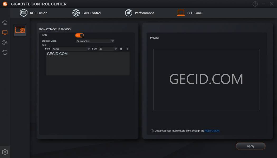277x158 pixels.
Task: Select the graphics card thumbnail
Action: pyautogui.click(x=20, y=30)
